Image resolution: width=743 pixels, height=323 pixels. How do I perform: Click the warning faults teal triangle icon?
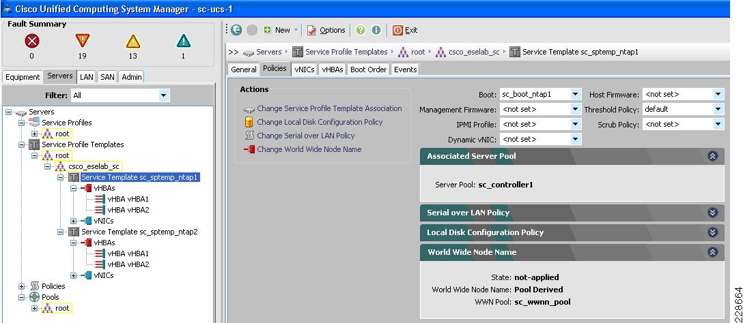tap(184, 41)
